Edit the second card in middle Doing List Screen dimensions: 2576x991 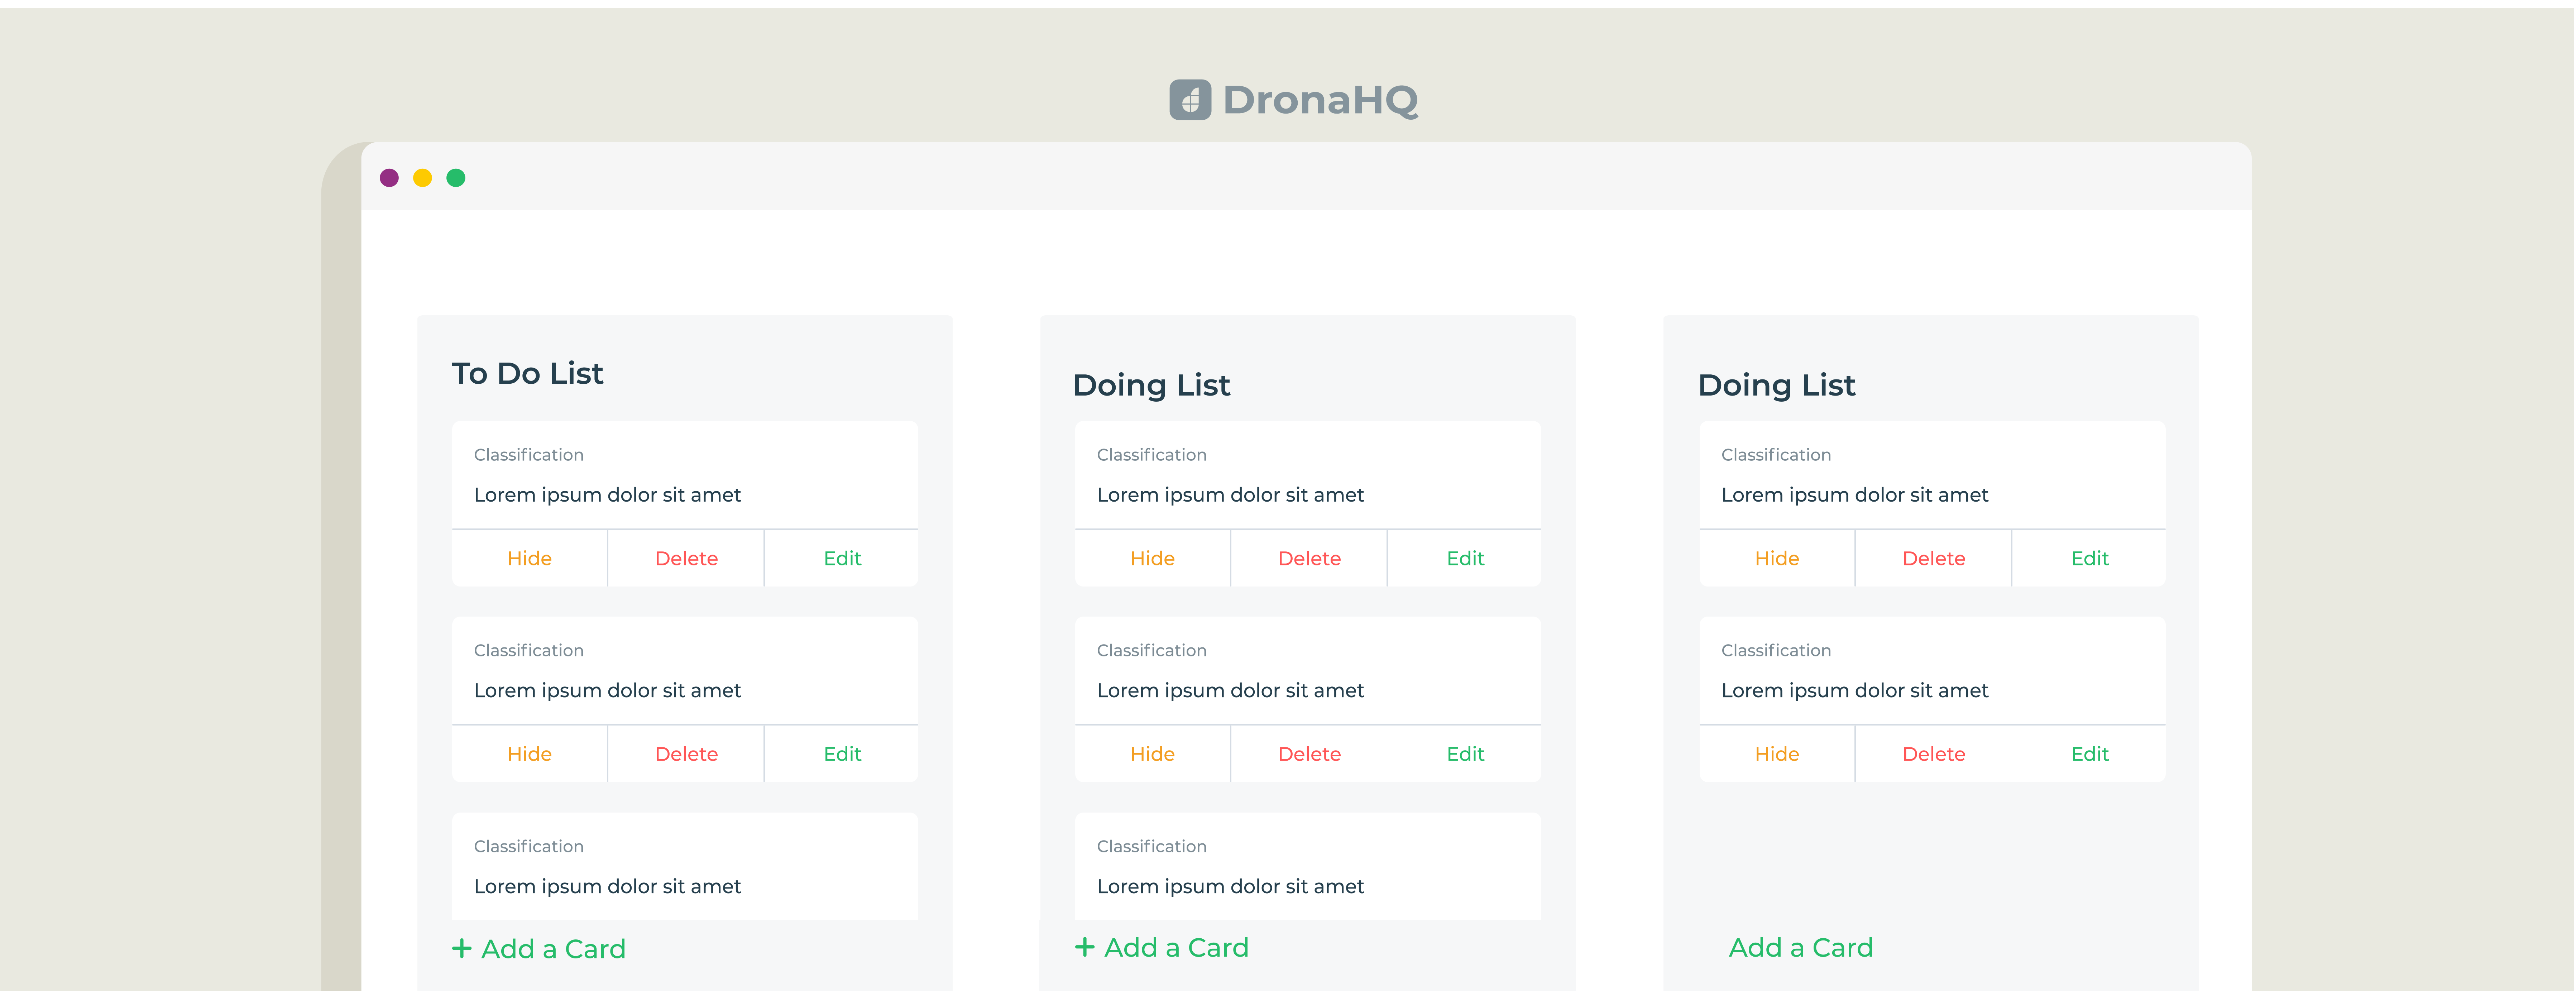[1465, 754]
